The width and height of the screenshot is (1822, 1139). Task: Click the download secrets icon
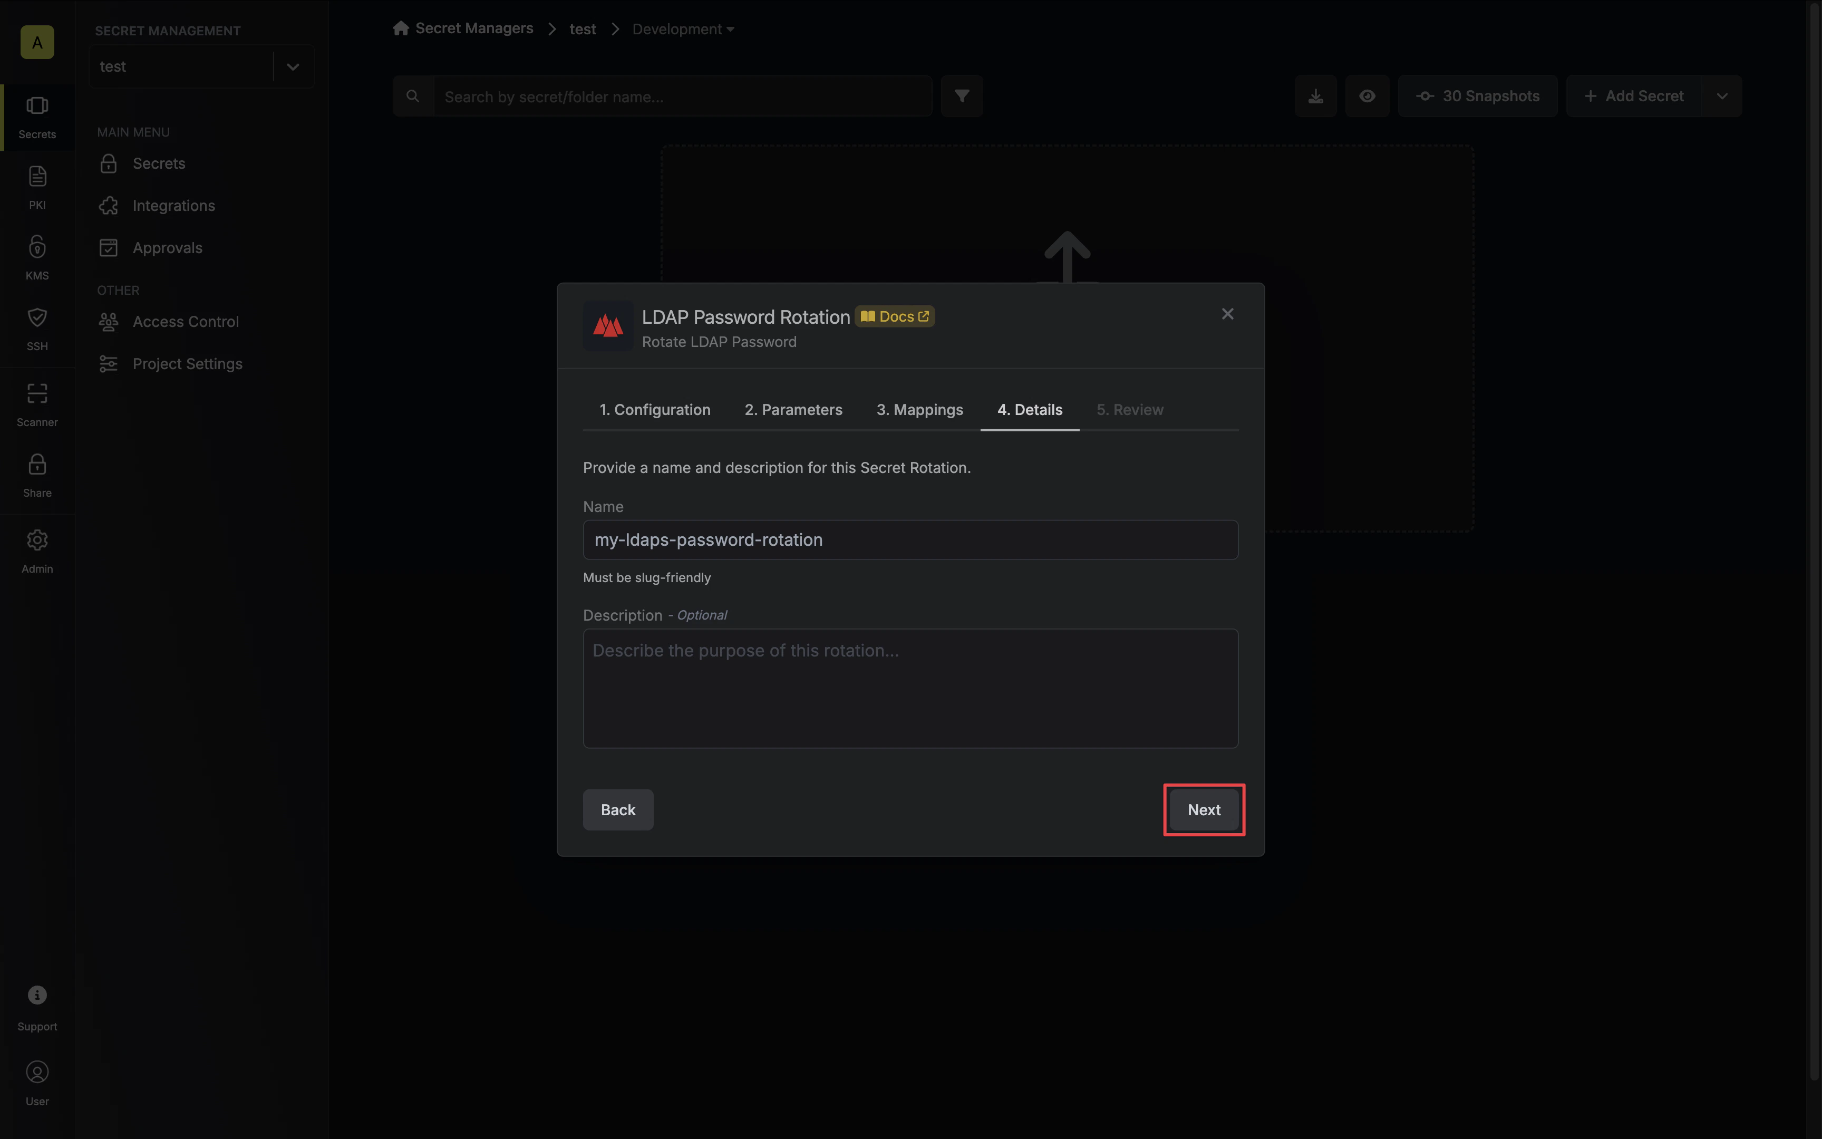pyautogui.click(x=1315, y=95)
